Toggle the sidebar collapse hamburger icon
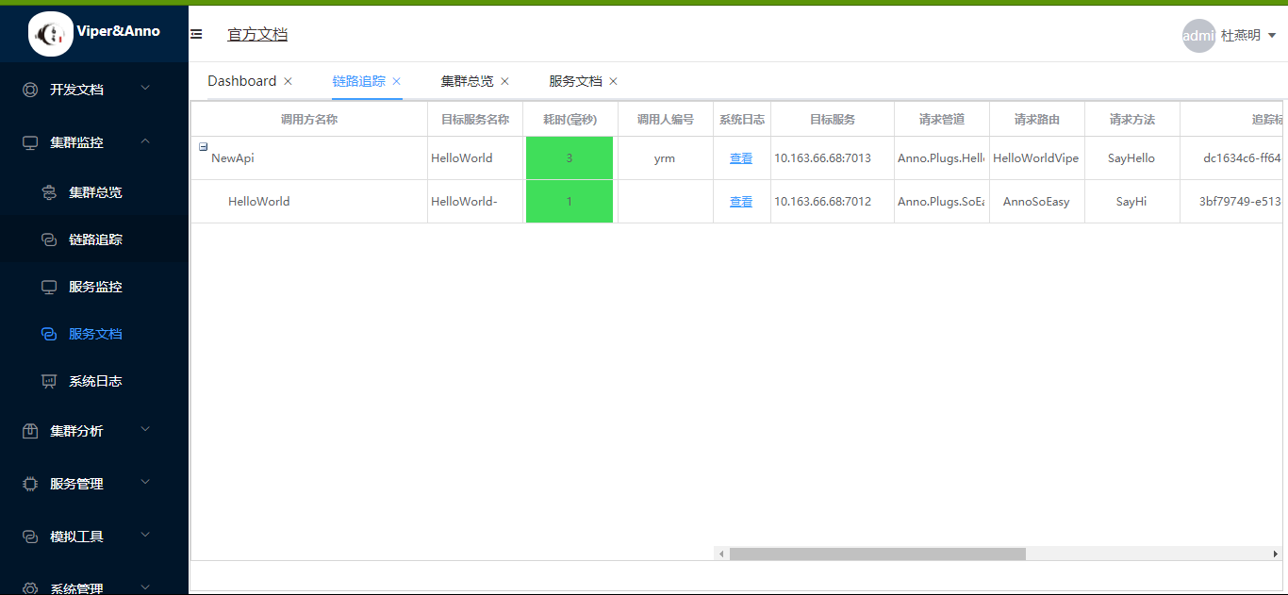The width and height of the screenshot is (1288, 595). pyautogui.click(x=196, y=34)
